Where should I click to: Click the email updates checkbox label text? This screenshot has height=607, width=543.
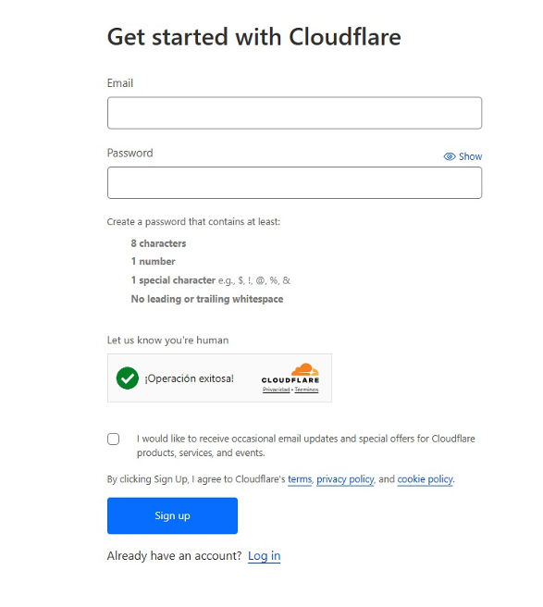[x=306, y=446]
